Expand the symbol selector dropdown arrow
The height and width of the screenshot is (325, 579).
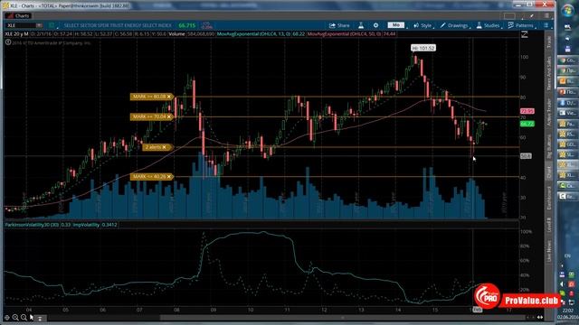coord(39,25)
